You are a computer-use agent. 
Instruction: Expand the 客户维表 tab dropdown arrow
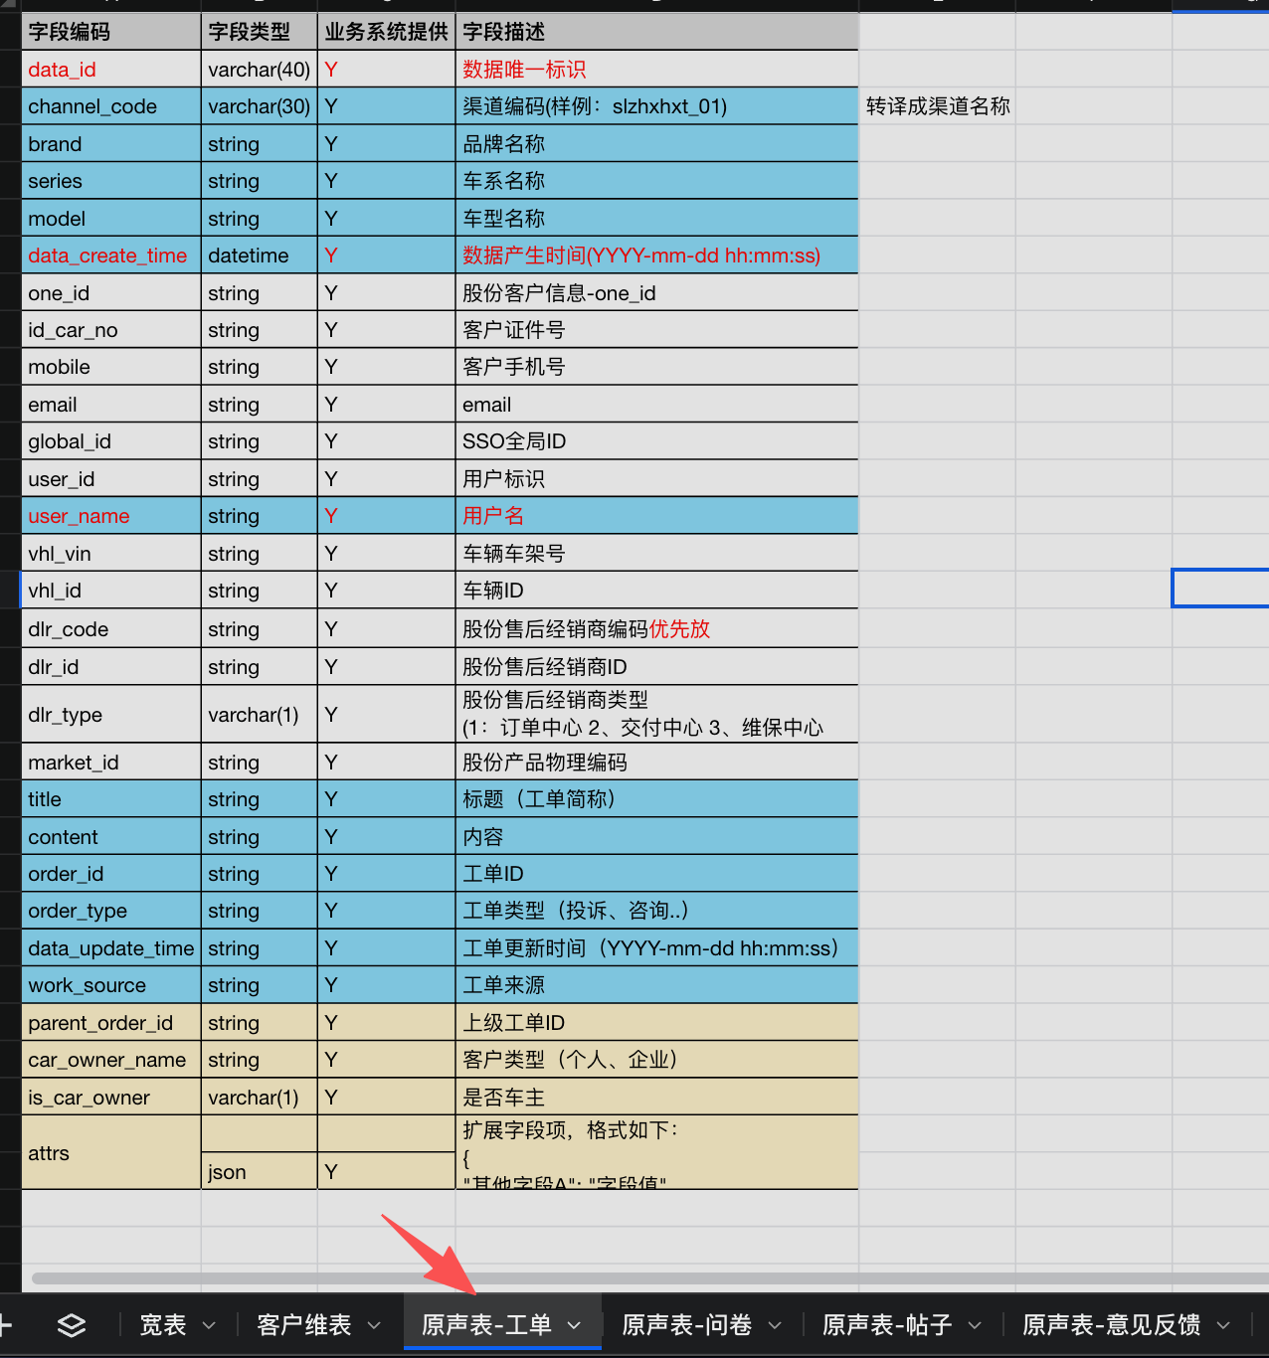[x=374, y=1325]
